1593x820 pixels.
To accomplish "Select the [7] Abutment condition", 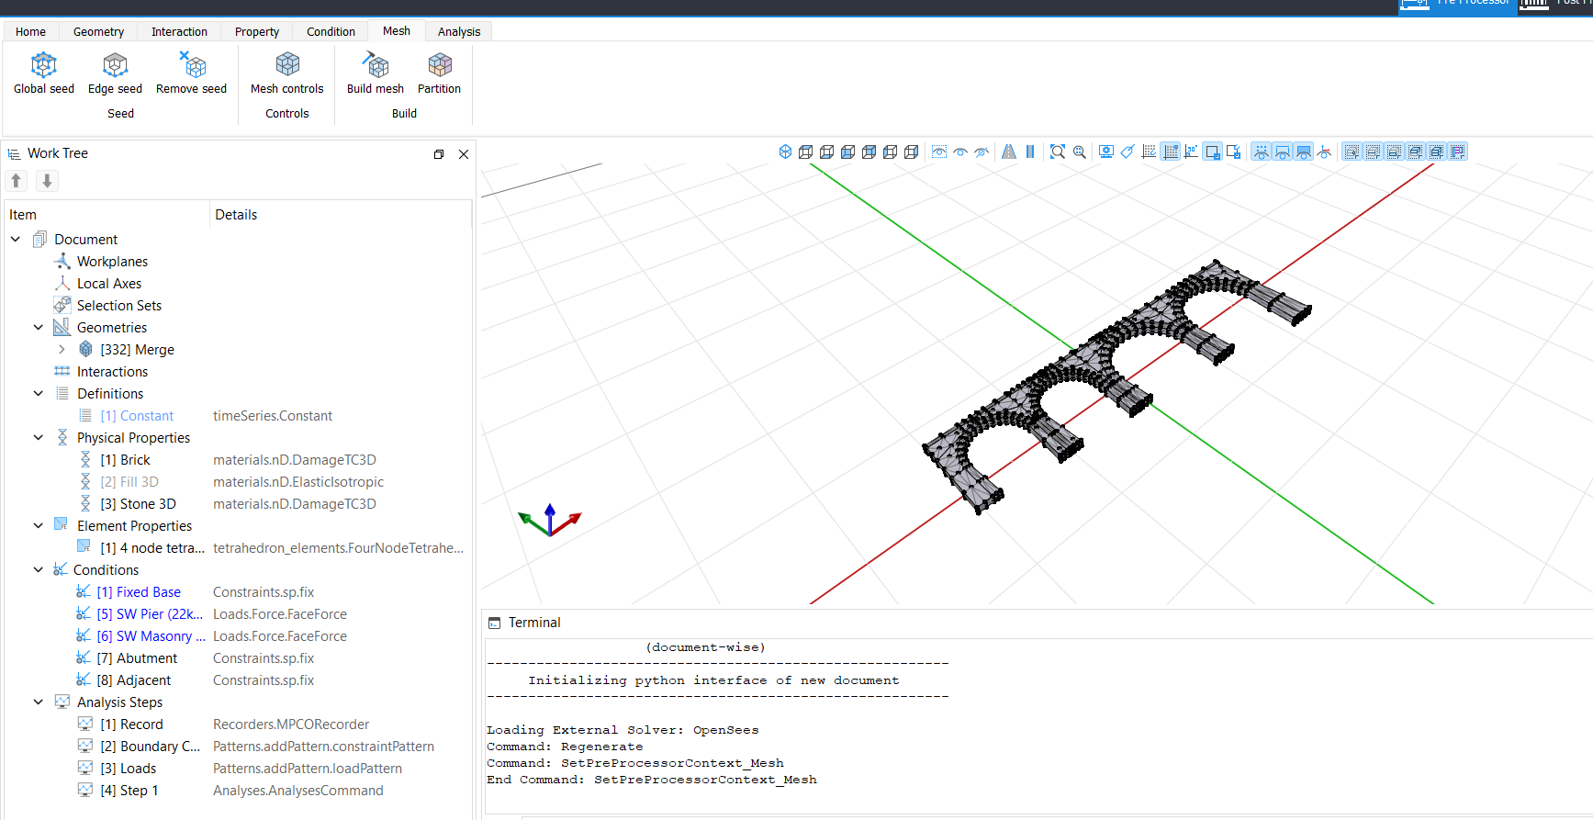I will [137, 658].
